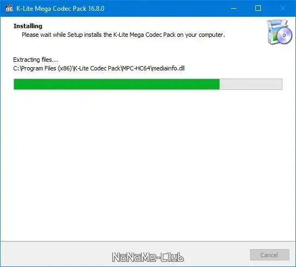
Task: Click the 'Installing' heading text
Action: coord(28,26)
